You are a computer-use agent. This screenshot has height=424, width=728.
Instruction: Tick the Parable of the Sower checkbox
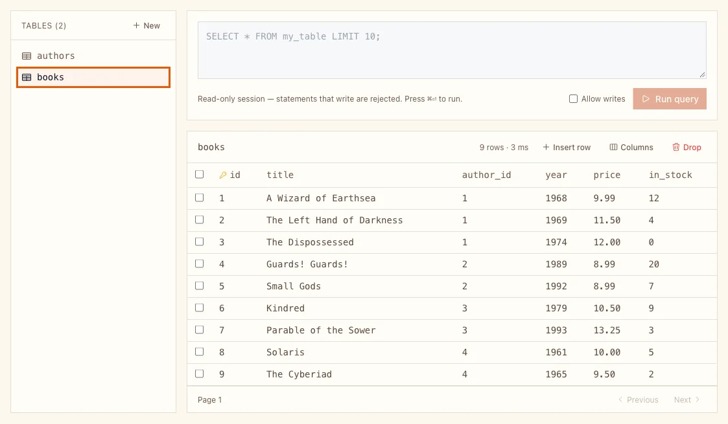click(x=199, y=329)
